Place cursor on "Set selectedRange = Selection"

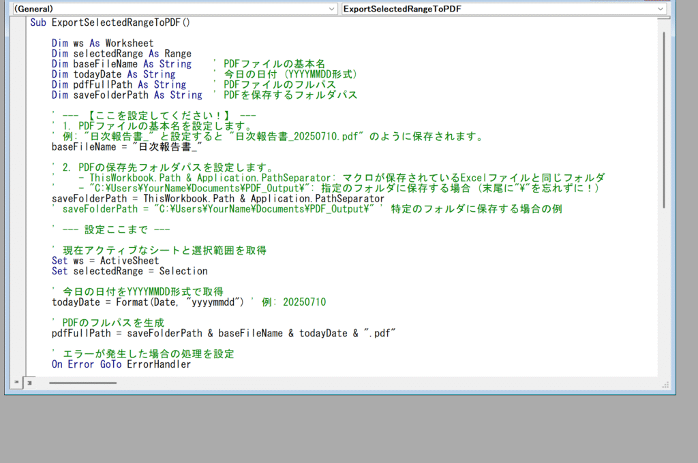click(130, 271)
